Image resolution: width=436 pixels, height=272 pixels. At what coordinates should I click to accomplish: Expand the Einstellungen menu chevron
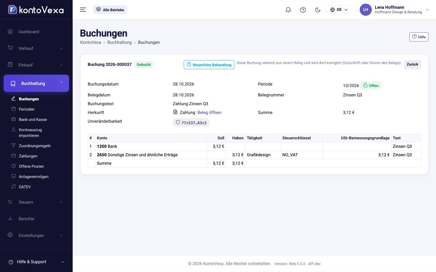click(x=61, y=235)
